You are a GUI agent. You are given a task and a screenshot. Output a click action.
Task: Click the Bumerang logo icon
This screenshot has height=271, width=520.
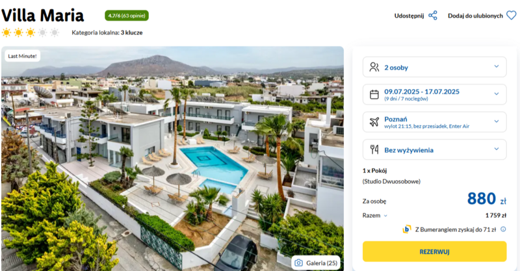tap(407, 229)
